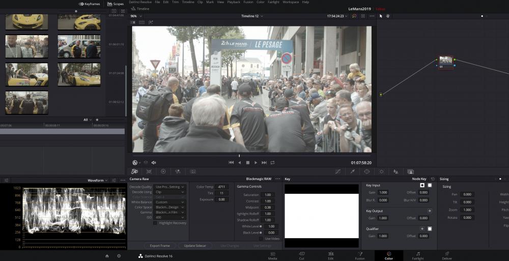Open the Workspace menu

(291, 2)
